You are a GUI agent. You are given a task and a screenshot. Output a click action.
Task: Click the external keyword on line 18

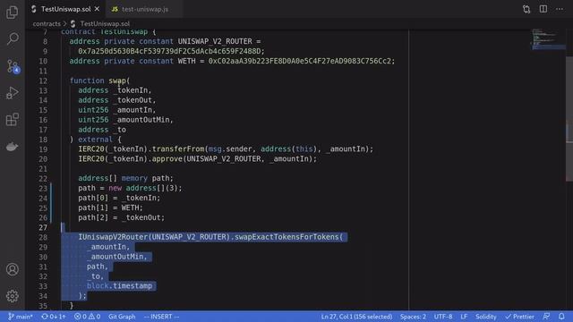pos(96,140)
